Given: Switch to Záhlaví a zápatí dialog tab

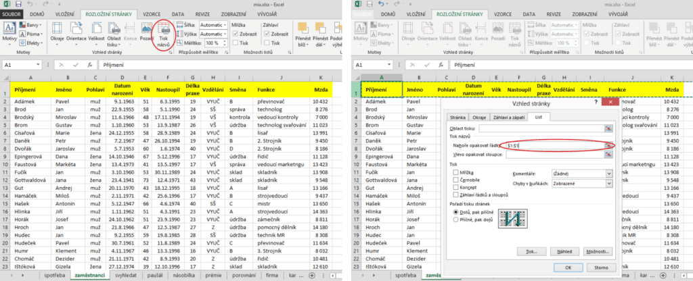Looking at the screenshot, I should click(x=510, y=117).
